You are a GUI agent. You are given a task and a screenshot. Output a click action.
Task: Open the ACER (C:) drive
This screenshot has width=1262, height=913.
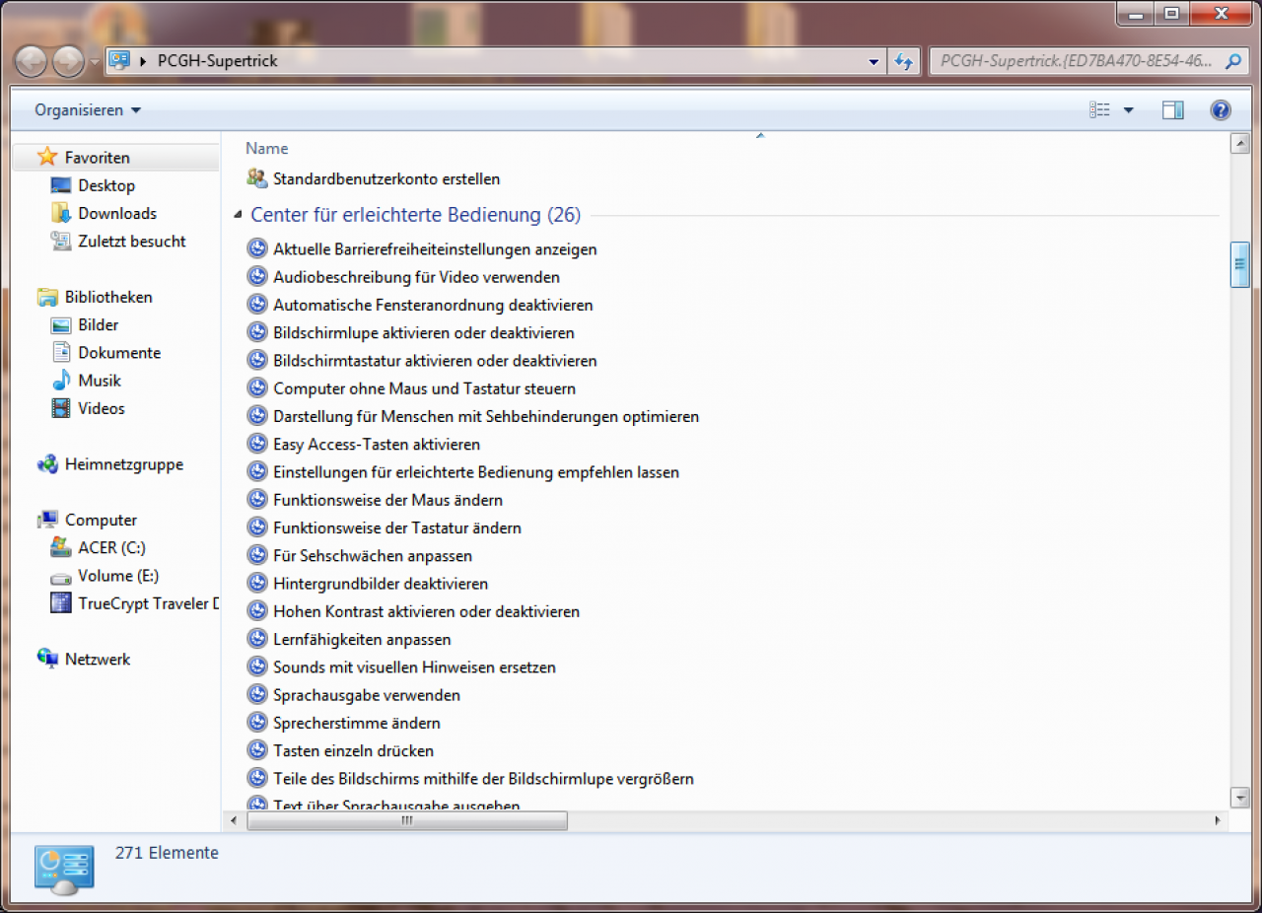point(111,547)
